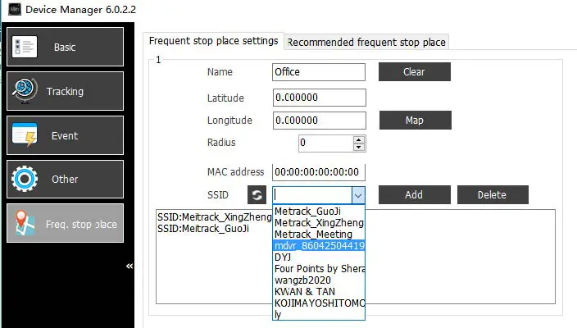Viewport: 577px width, 328px height.
Task: Click the Clear button
Action: (x=415, y=72)
